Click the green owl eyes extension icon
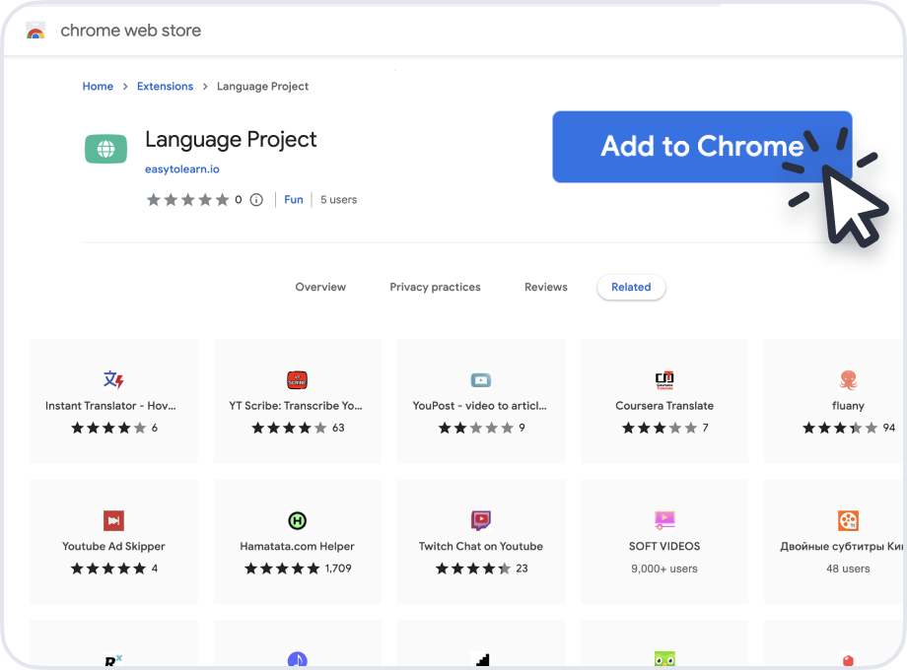This screenshot has width=907, height=670. coord(664,659)
